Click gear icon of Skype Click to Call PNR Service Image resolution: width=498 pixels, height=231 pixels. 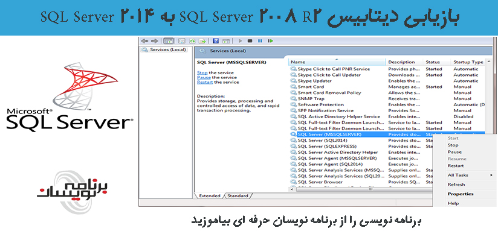[294, 69]
